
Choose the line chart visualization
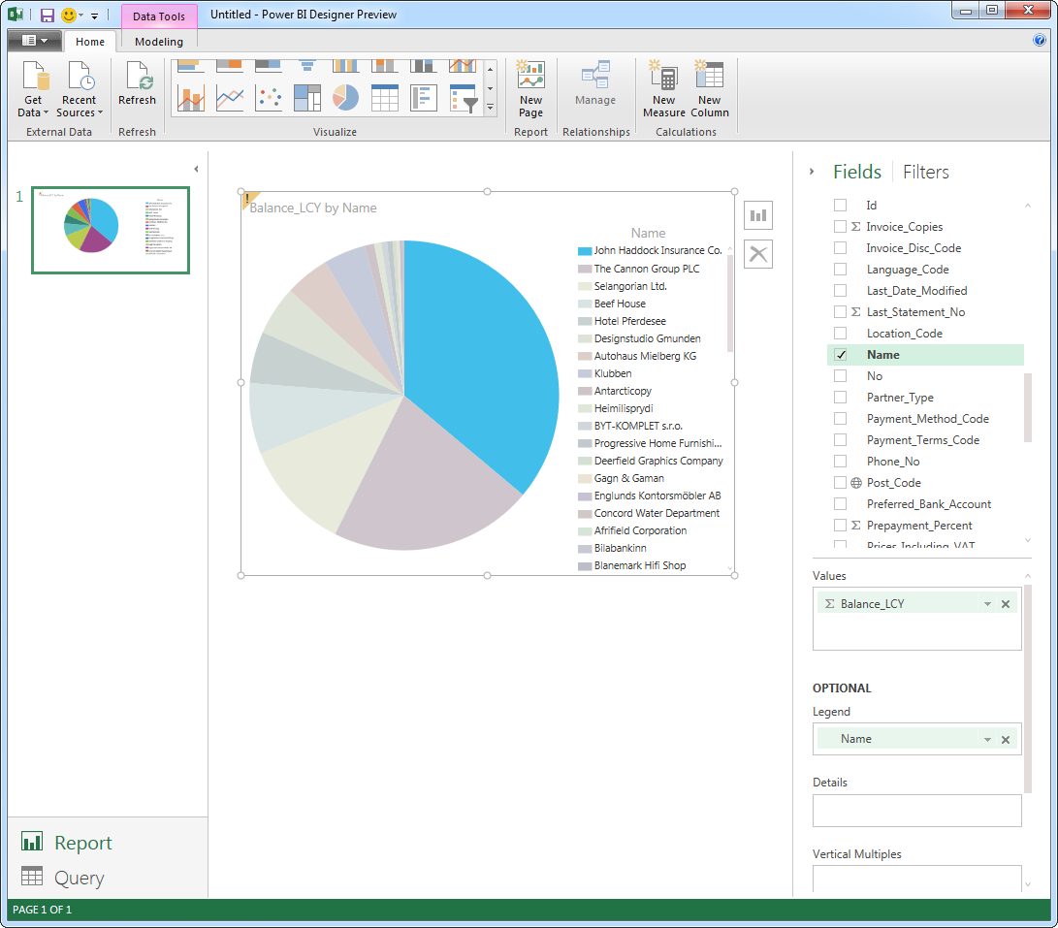pyautogui.click(x=230, y=98)
